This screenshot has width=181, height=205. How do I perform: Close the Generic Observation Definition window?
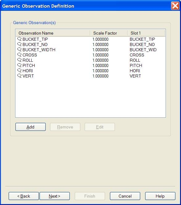pyautogui.click(x=175, y=6)
